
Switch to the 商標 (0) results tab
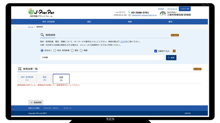pyautogui.click(x=61, y=79)
